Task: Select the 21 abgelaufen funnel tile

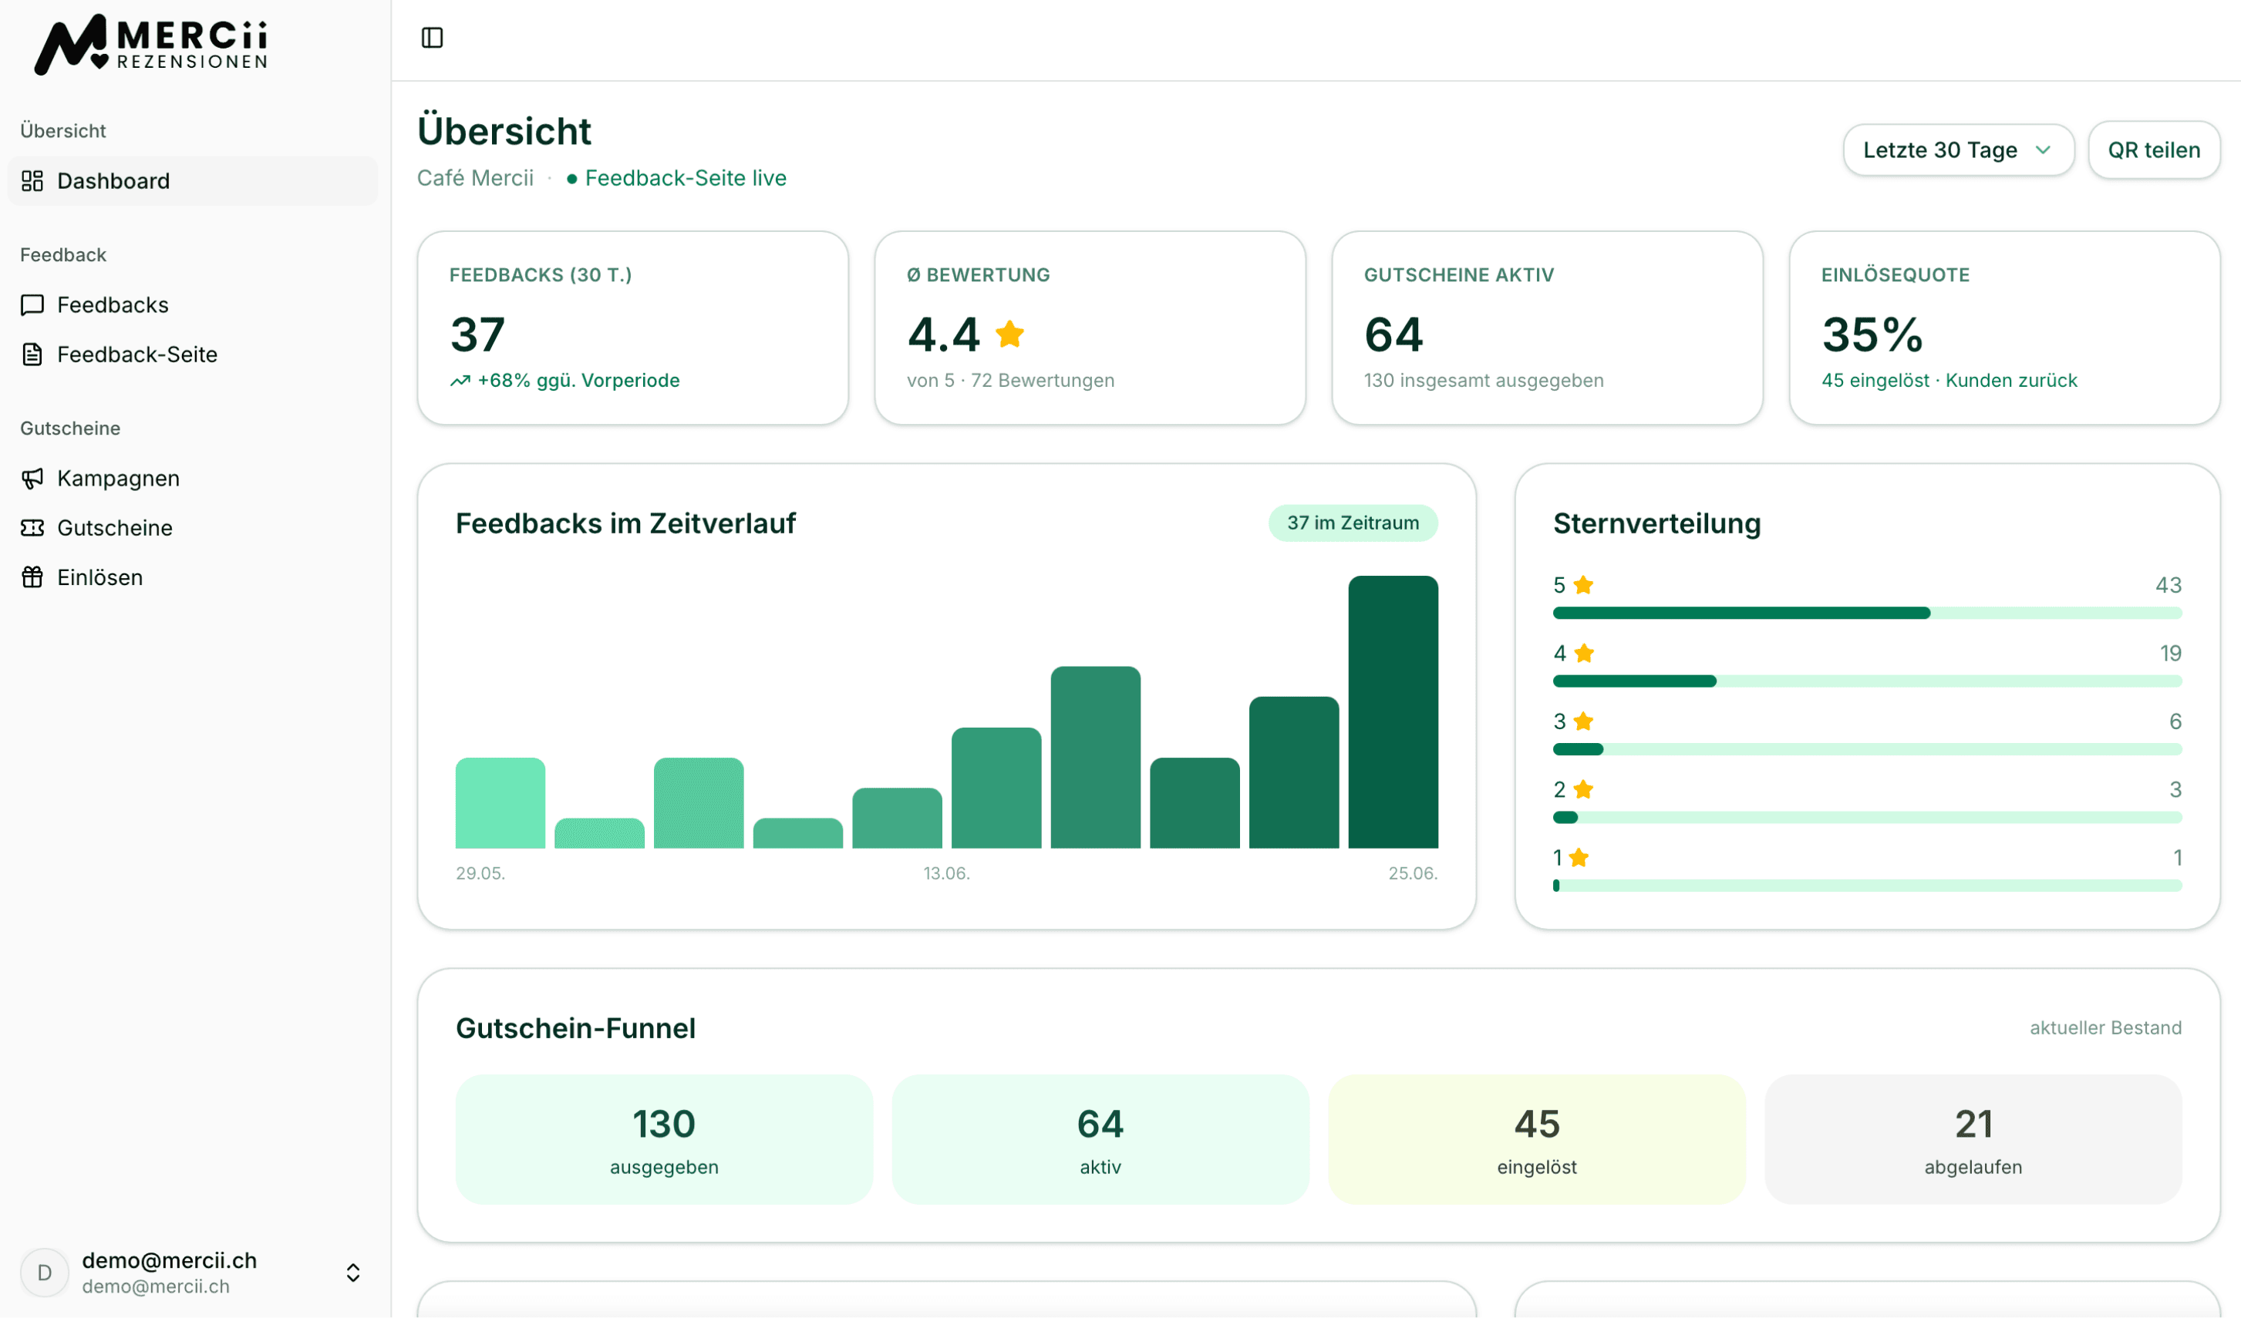Action: tap(1973, 1139)
